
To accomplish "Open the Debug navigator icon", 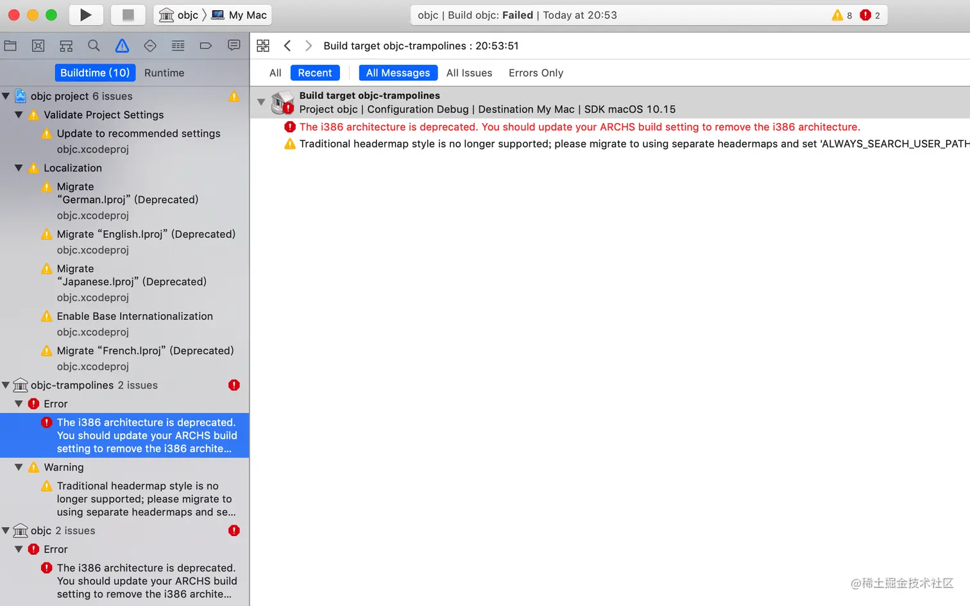I will [x=178, y=46].
